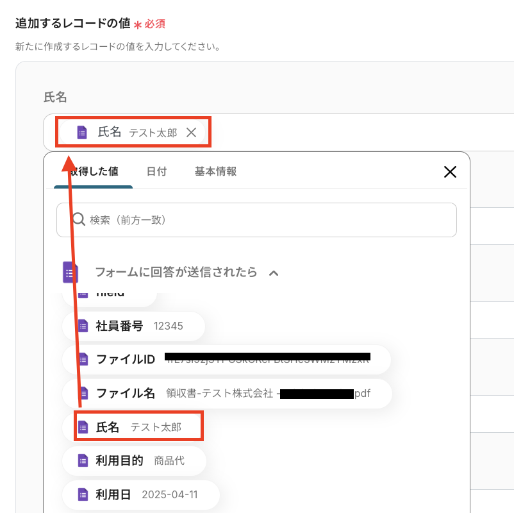This screenshot has width=514, height=513.
Task: Click the magnifier search icon
Action: pos(79,220)
